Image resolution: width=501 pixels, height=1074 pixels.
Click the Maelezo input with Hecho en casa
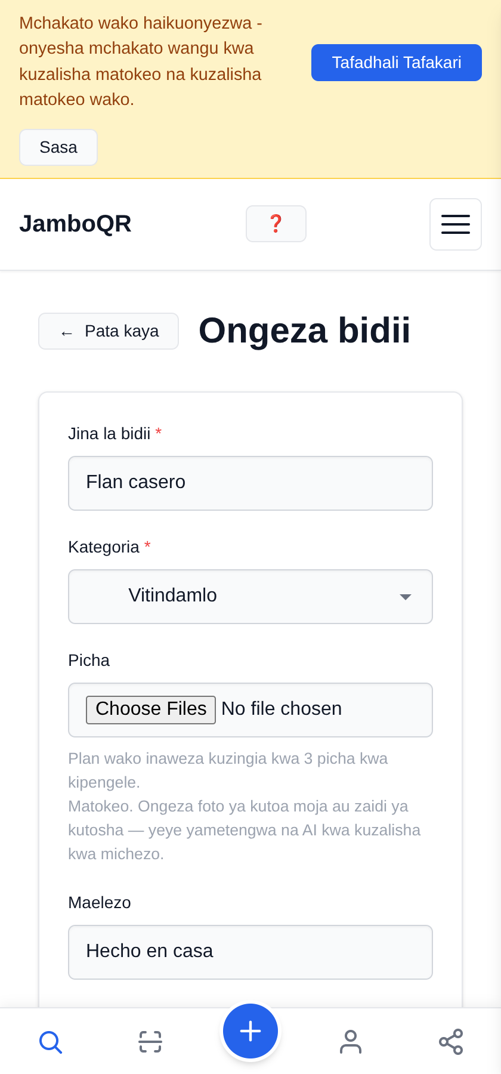tap(250, 952)
